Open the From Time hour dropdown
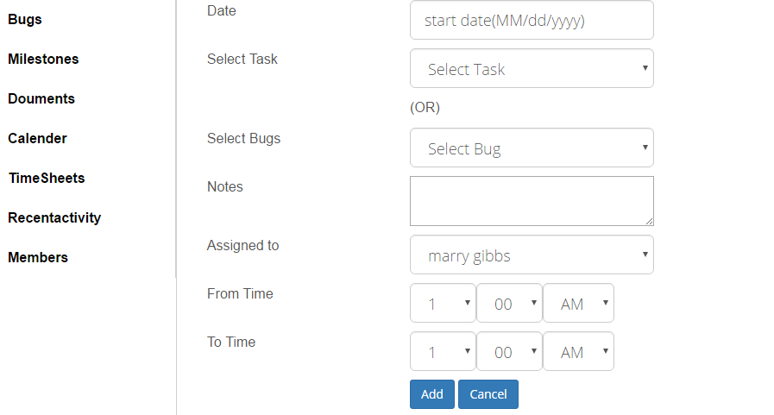 click(x=443, y=303)
